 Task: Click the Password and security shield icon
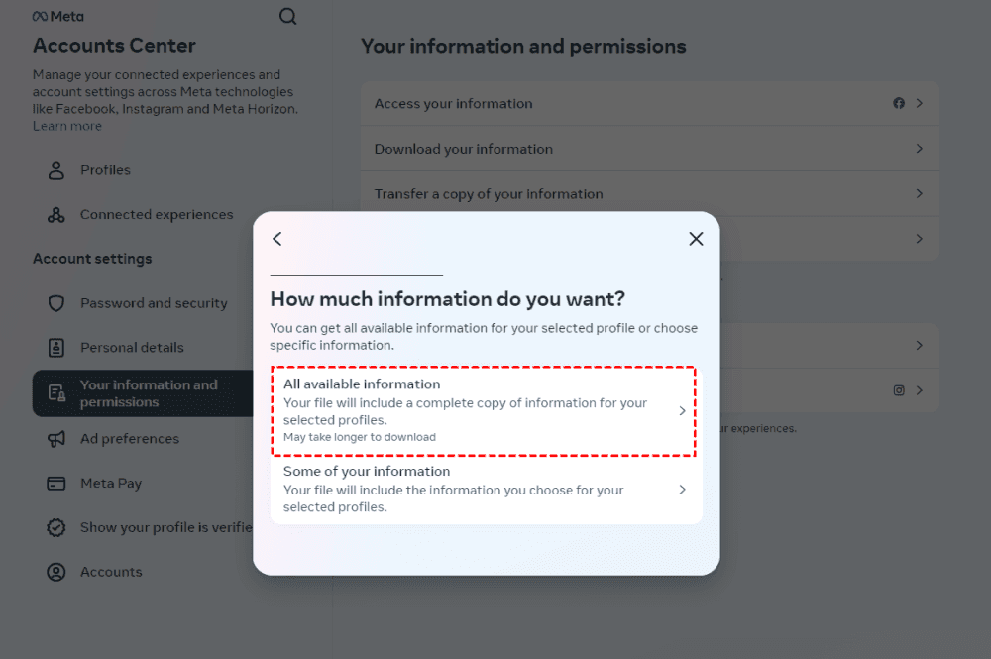[56, 303]
